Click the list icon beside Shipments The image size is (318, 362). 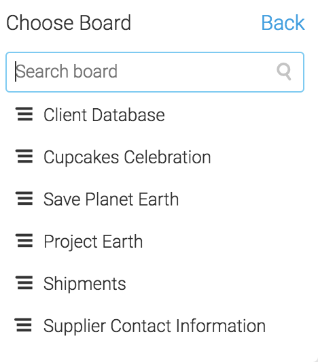(x=24, y=283)
